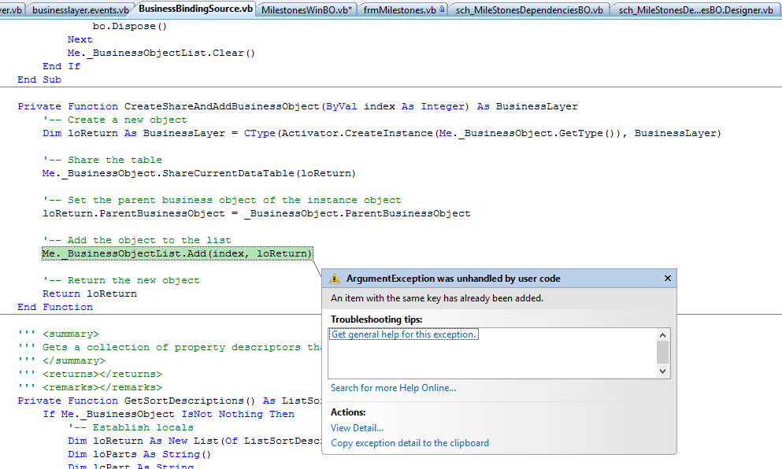Switch to the sch_MileStonesDe...esBO.Designer.vb tab
The width and height of the screenshot is (782, 469).
(x=695, y=9)
